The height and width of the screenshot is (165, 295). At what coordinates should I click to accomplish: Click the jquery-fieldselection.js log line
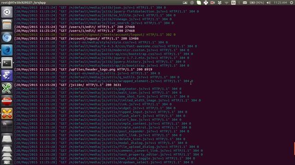106,11
